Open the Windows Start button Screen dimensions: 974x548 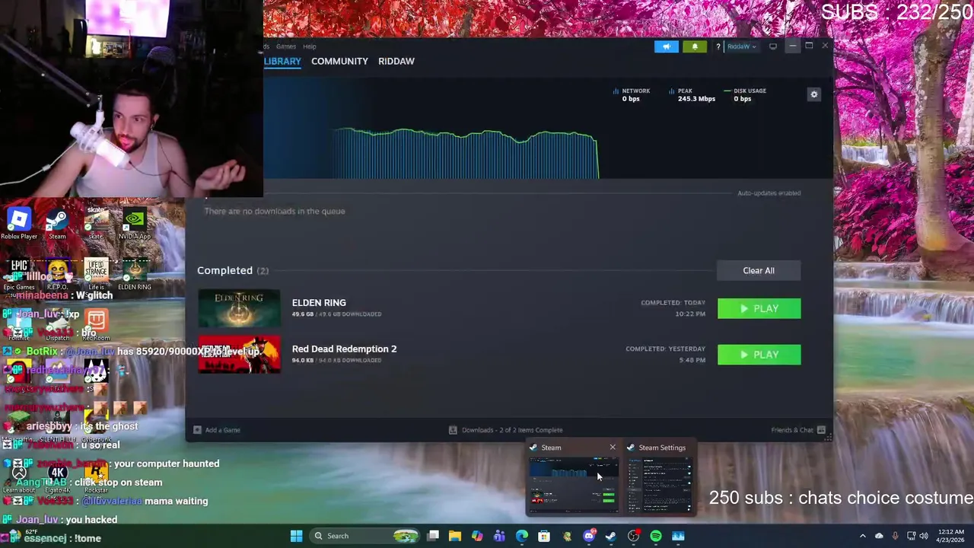coord(296,536)
